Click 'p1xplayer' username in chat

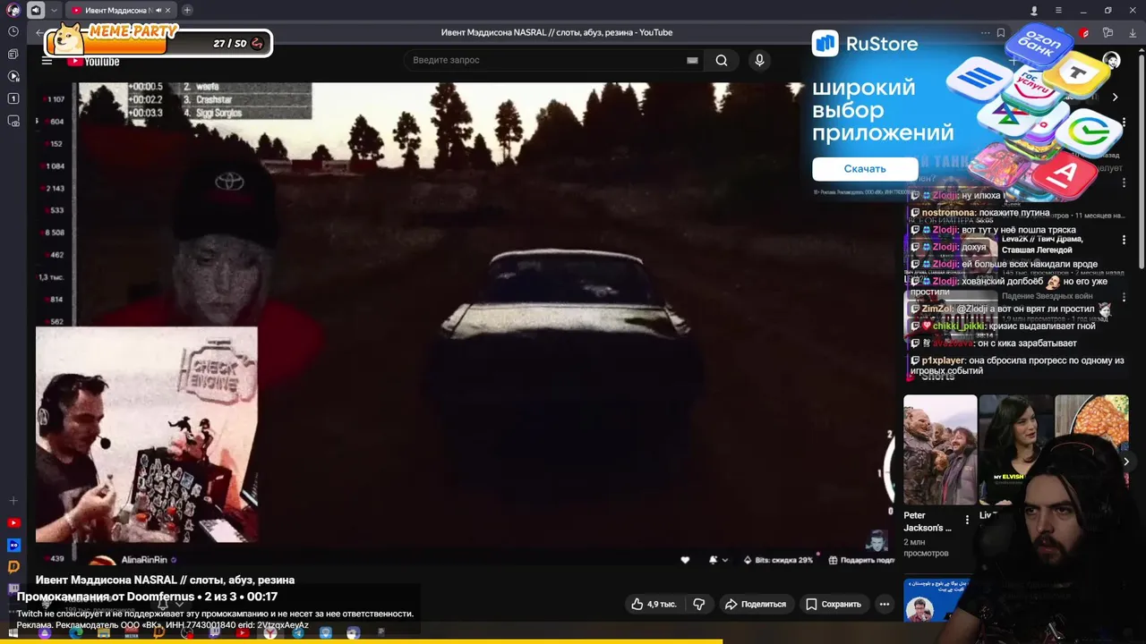coord(944,360)
